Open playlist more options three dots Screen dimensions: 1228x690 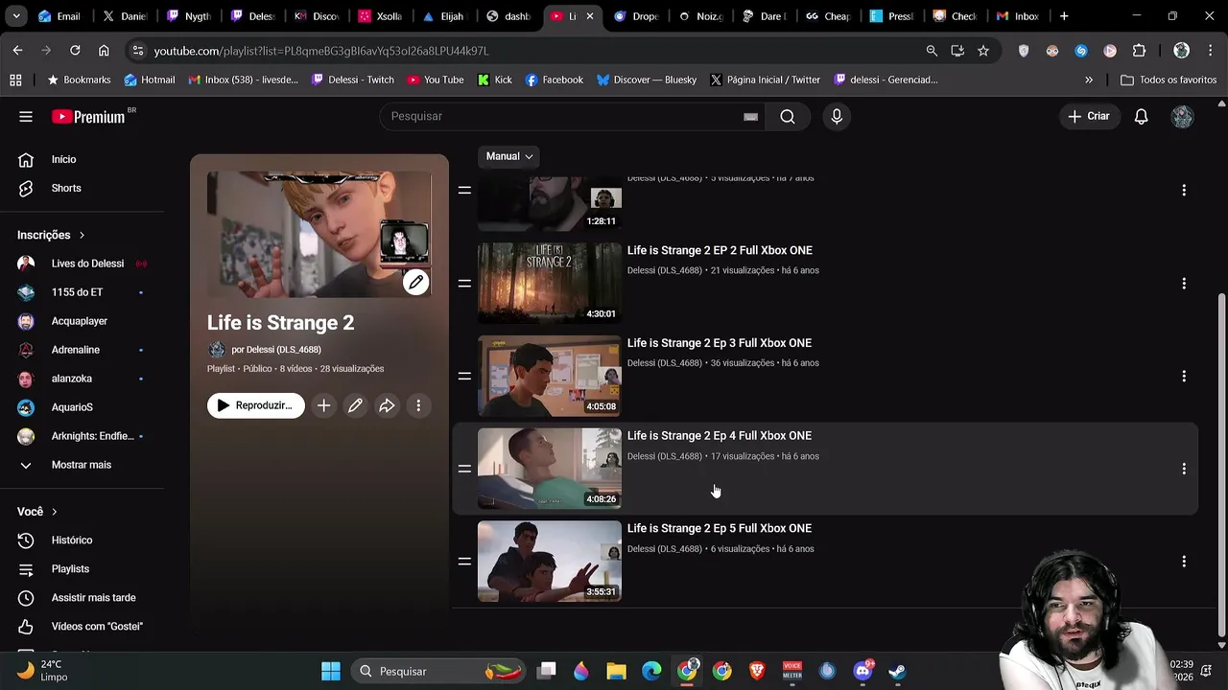[x=418, y=405]
